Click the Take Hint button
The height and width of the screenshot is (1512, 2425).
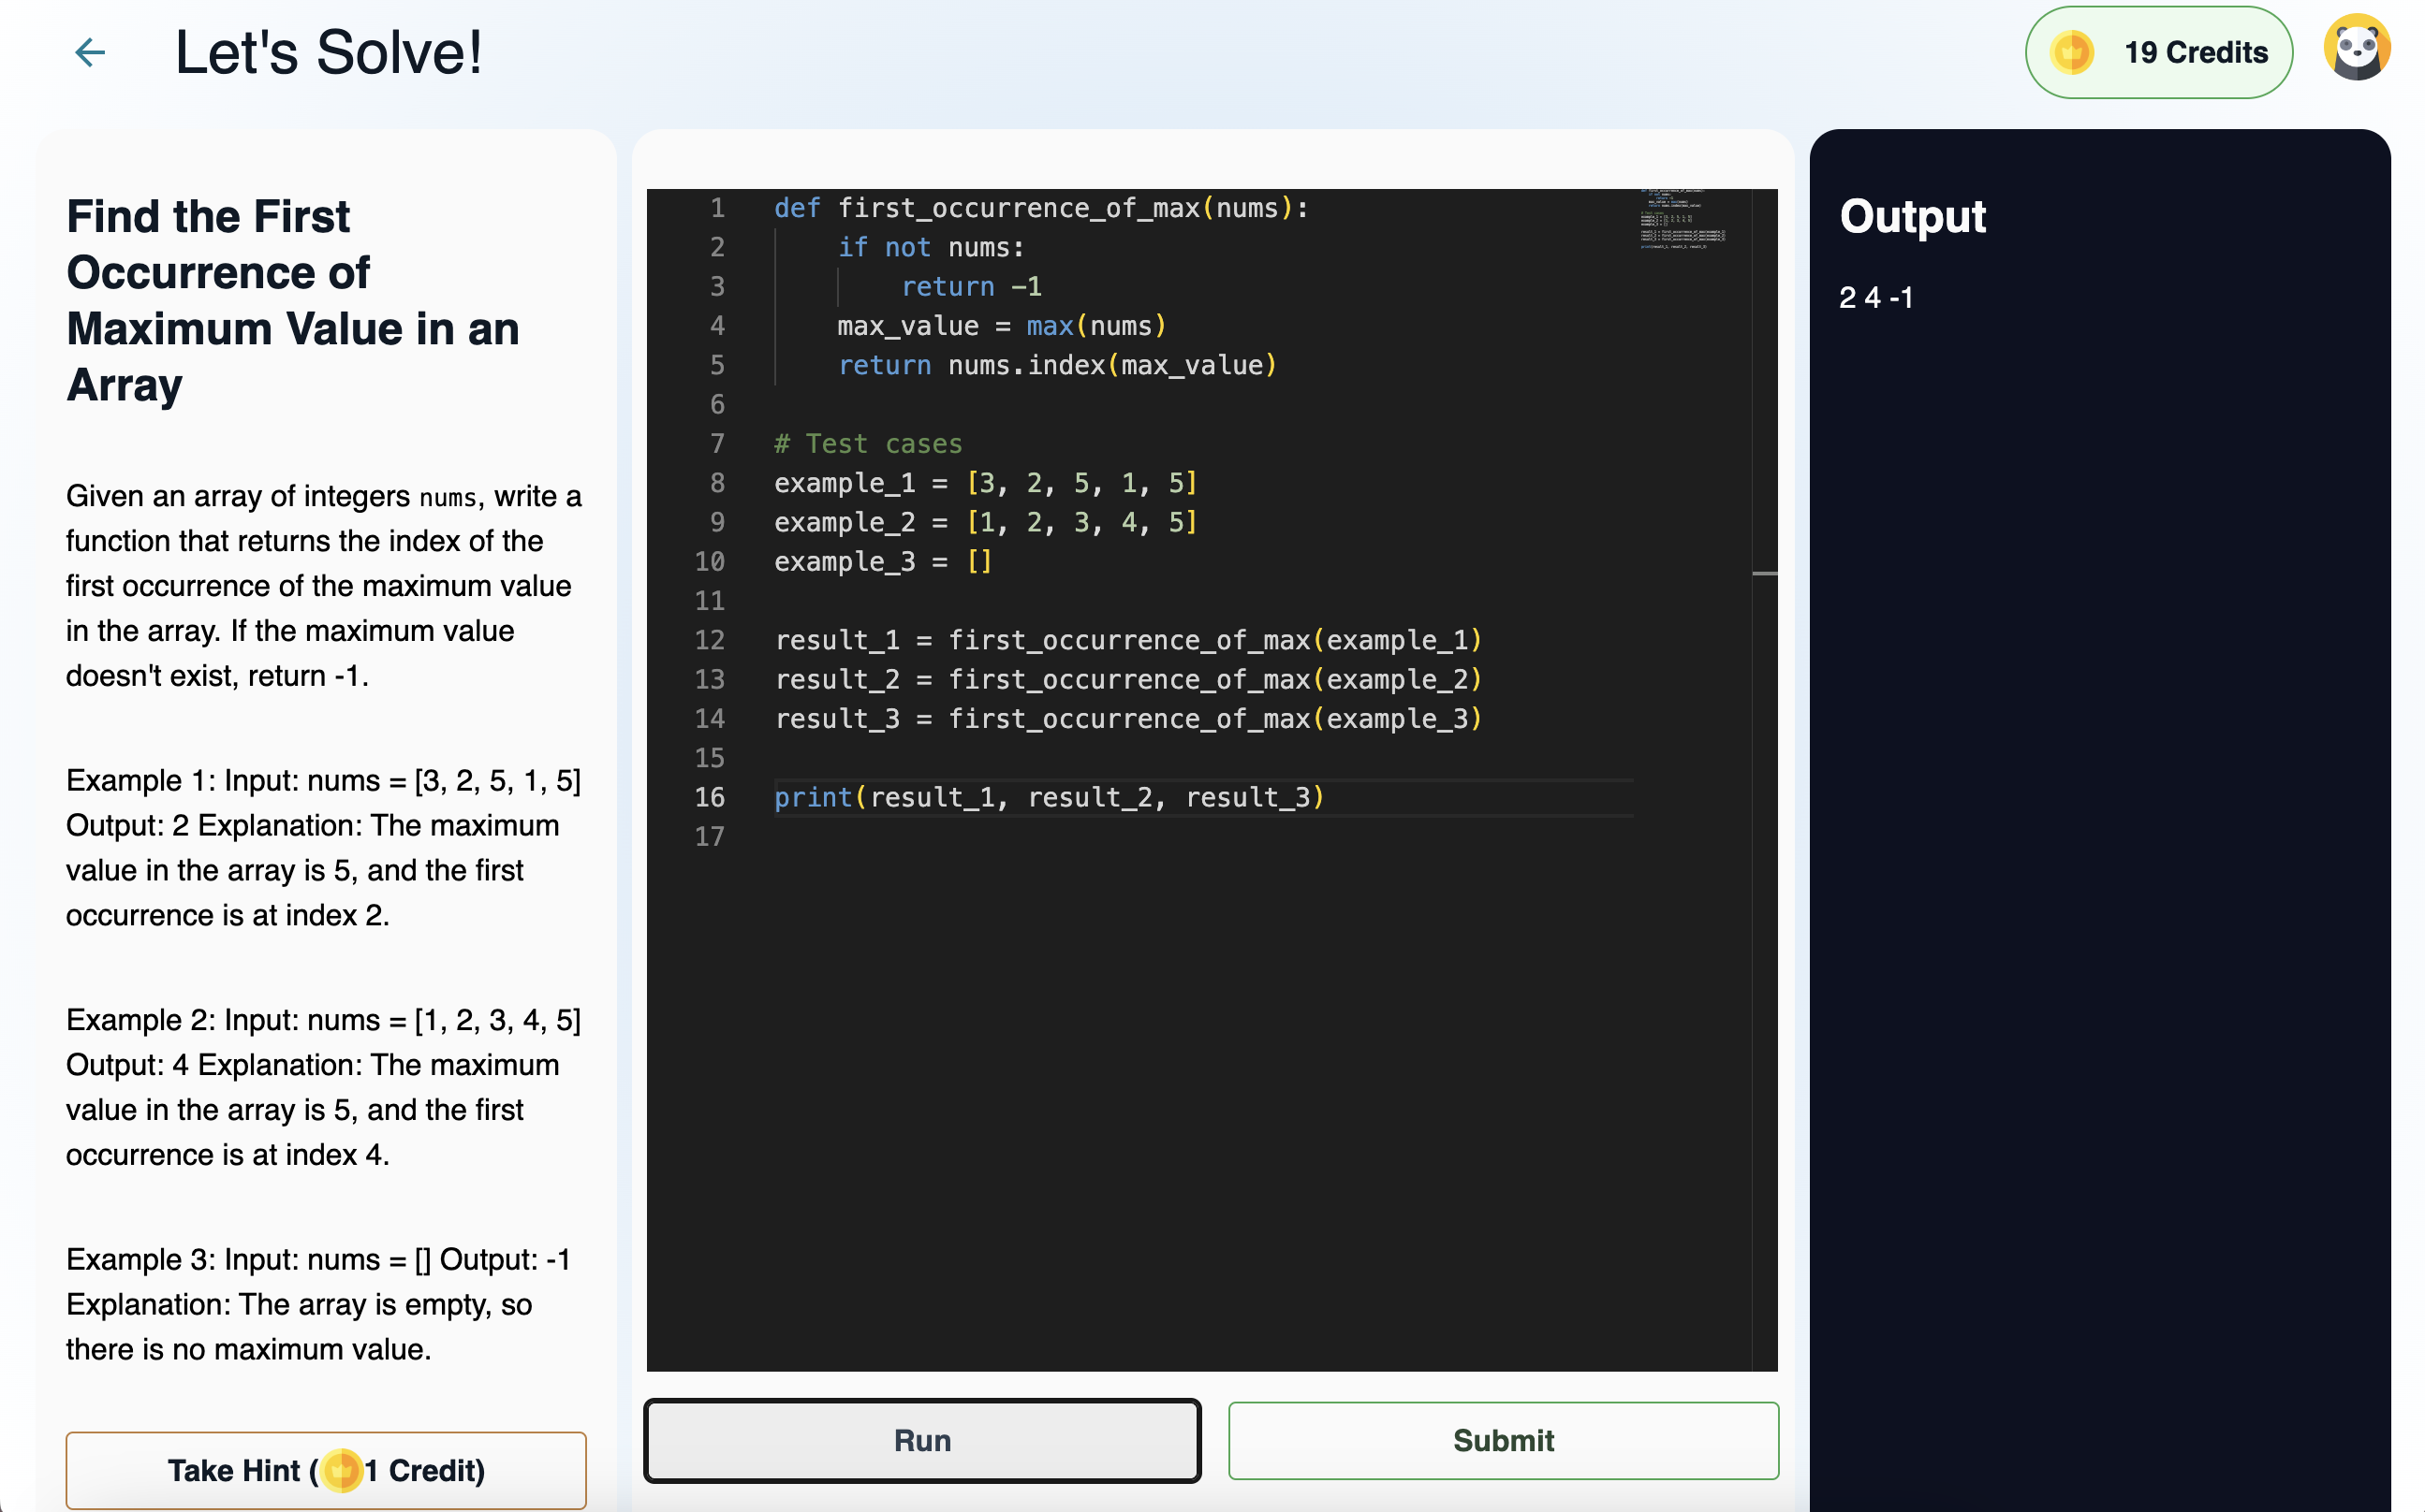[x=326, y=1470]
